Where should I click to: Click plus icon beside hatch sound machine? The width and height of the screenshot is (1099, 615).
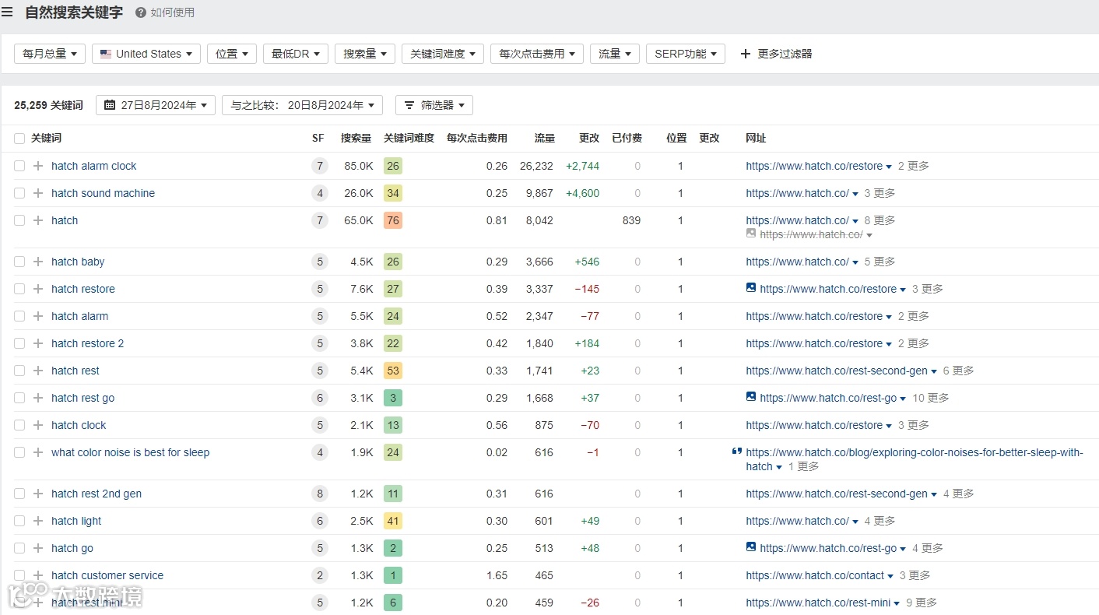click(x=38, y=193)
